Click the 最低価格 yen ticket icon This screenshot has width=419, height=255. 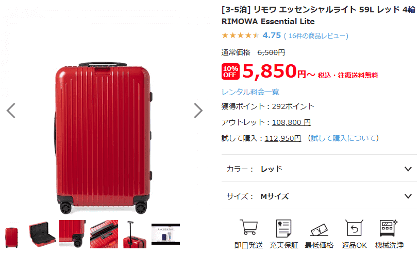[319, 230]
